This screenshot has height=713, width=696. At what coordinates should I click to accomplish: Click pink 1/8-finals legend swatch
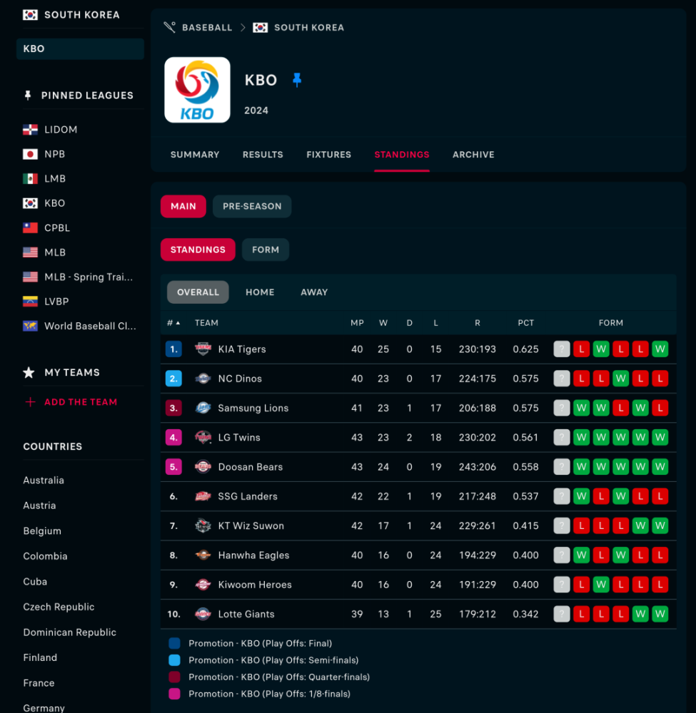(x=174, y=694)
